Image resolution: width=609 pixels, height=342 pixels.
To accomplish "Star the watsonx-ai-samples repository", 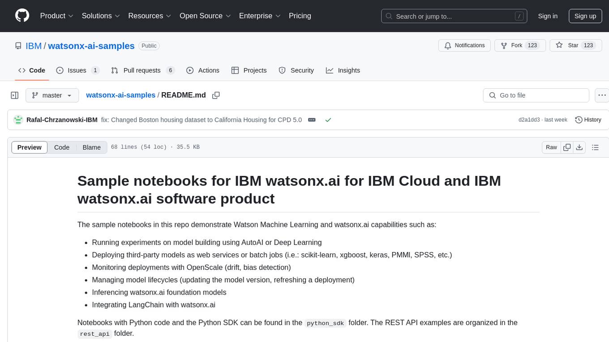I will pos(576,46).
